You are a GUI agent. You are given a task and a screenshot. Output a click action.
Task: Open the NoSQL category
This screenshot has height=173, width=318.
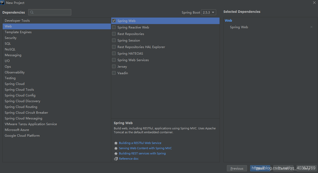[x=57, y=49]
